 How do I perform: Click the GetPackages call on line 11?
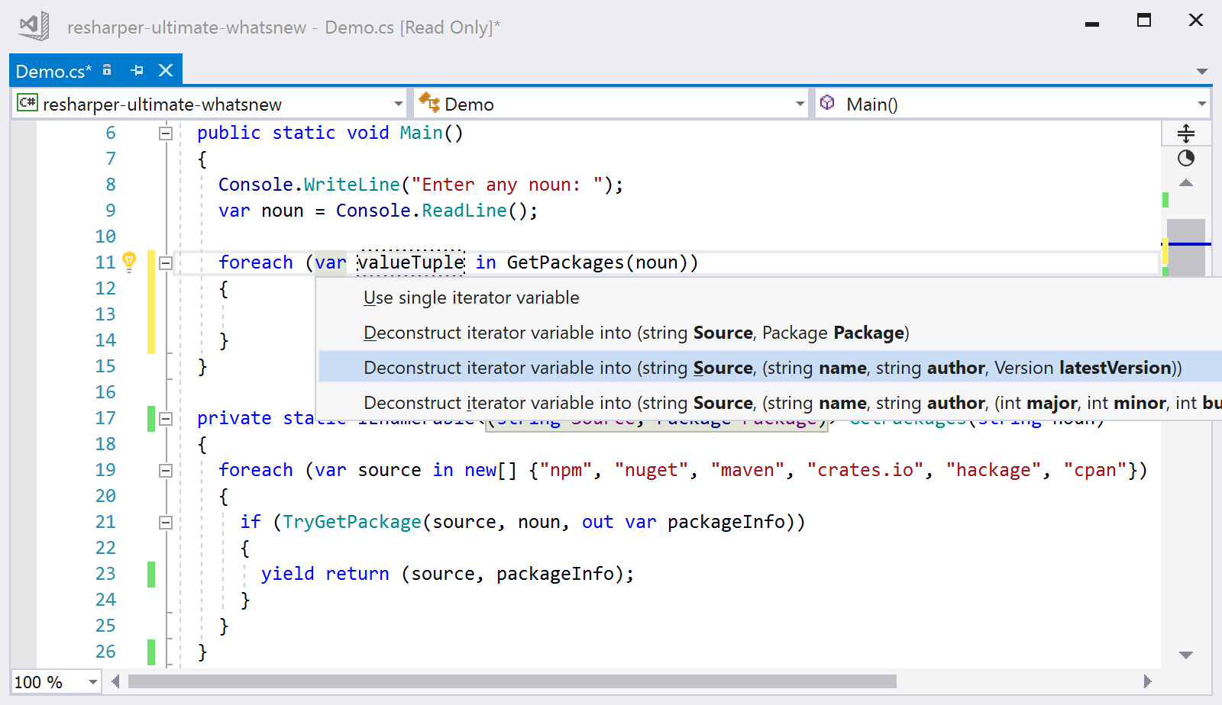565,262
